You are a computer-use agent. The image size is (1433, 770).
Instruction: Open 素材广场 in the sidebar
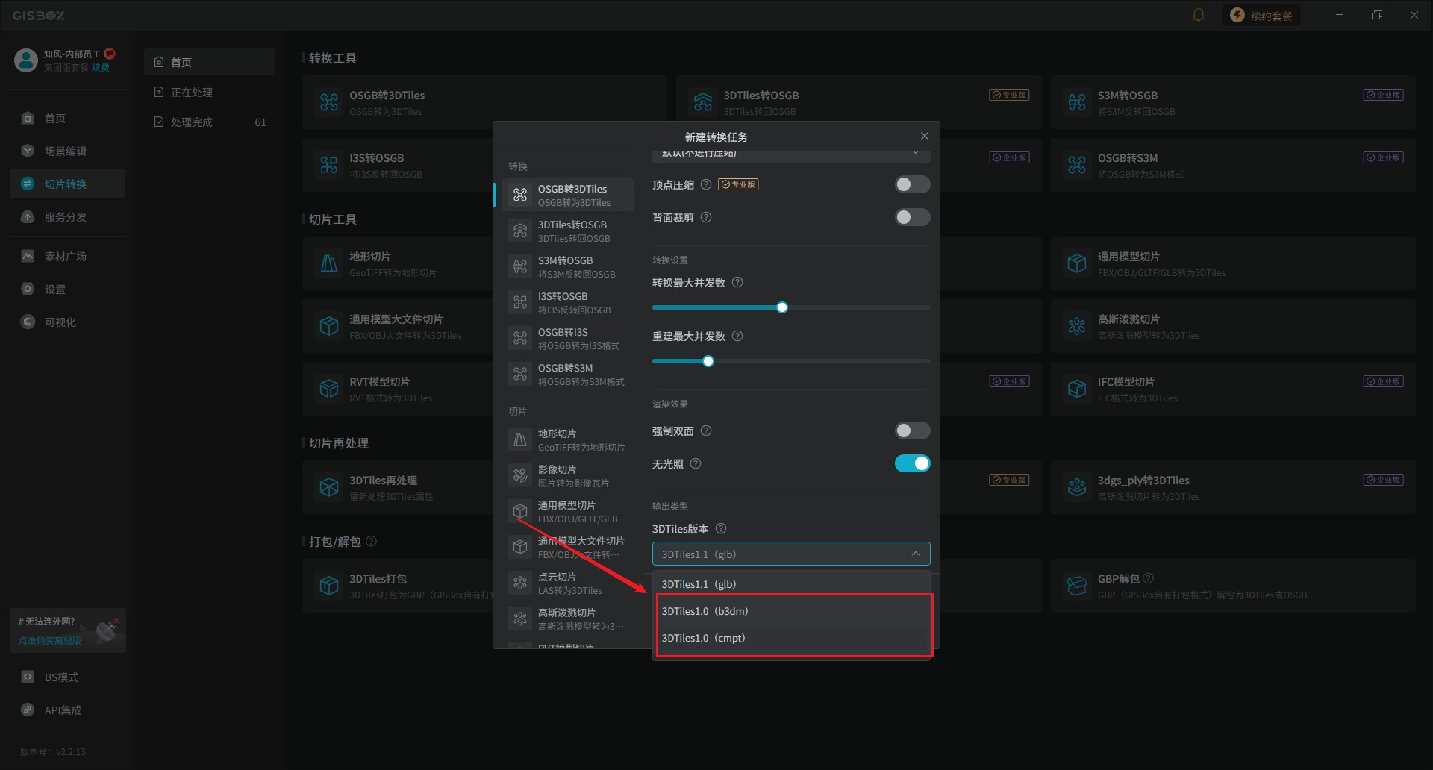click(x=67, y=257)
